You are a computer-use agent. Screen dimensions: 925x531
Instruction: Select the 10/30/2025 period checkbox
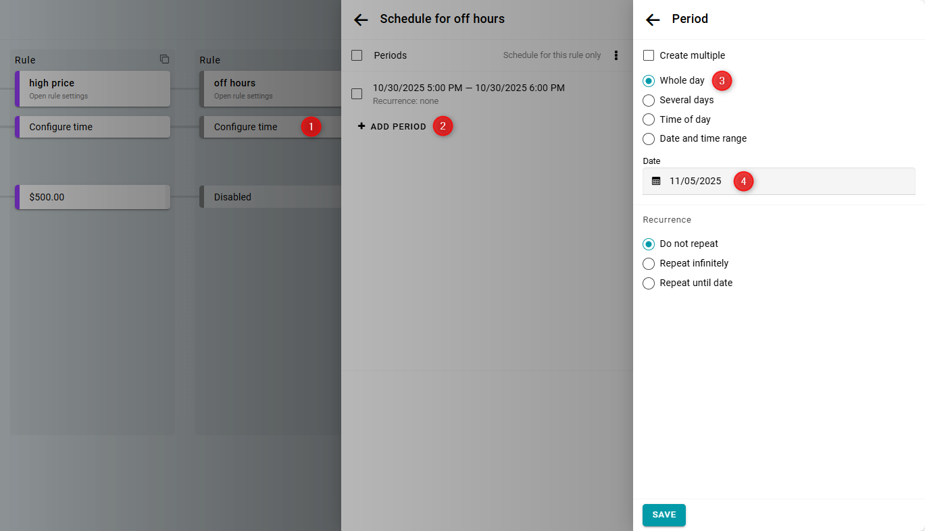coord(357,94)
